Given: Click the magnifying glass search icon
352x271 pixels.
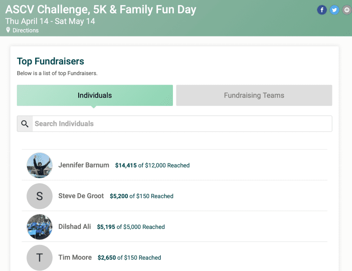Looking at the screenshot, I should 25,124.
